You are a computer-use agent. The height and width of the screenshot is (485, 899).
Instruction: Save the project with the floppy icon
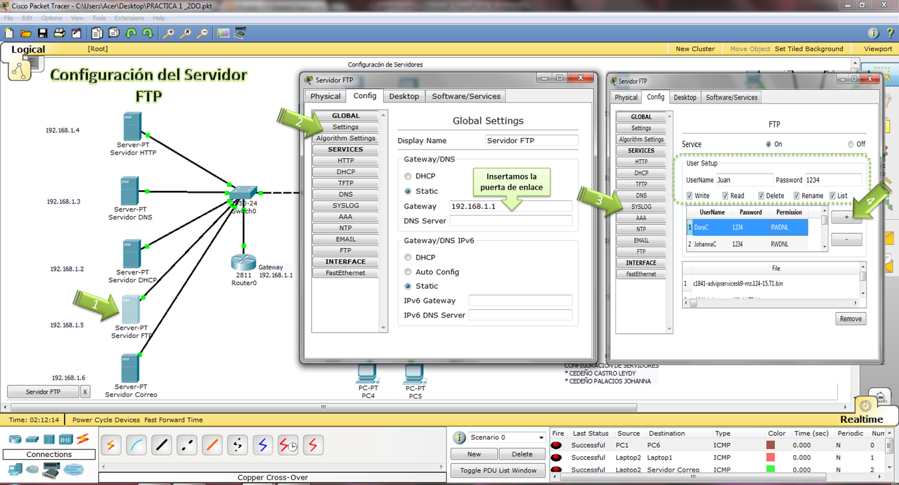pos(43,33)
